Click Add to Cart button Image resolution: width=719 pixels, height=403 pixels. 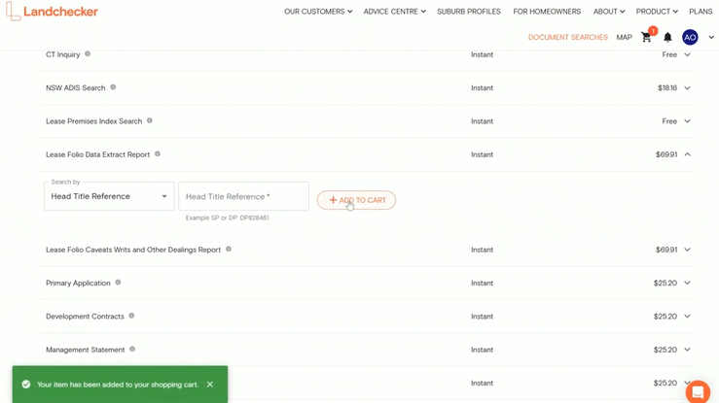tap(356, 200)
